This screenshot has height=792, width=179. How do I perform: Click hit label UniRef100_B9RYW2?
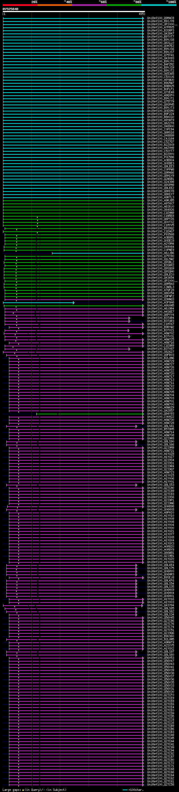[x=161, y=327]
